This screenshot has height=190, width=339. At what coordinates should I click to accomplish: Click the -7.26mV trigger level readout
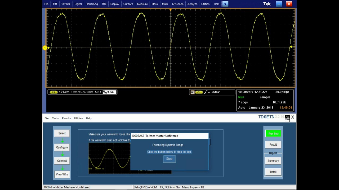214,92
